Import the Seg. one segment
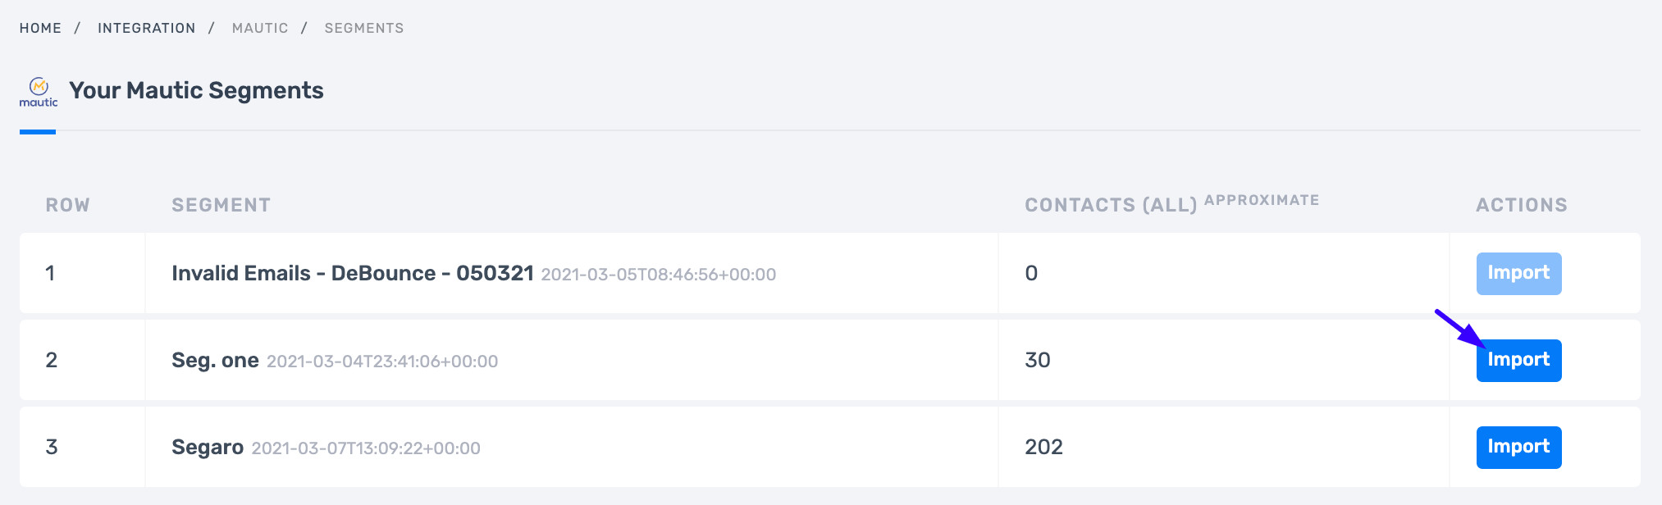This screenshot has width=1662, height=505. (x=1518, y=360)
